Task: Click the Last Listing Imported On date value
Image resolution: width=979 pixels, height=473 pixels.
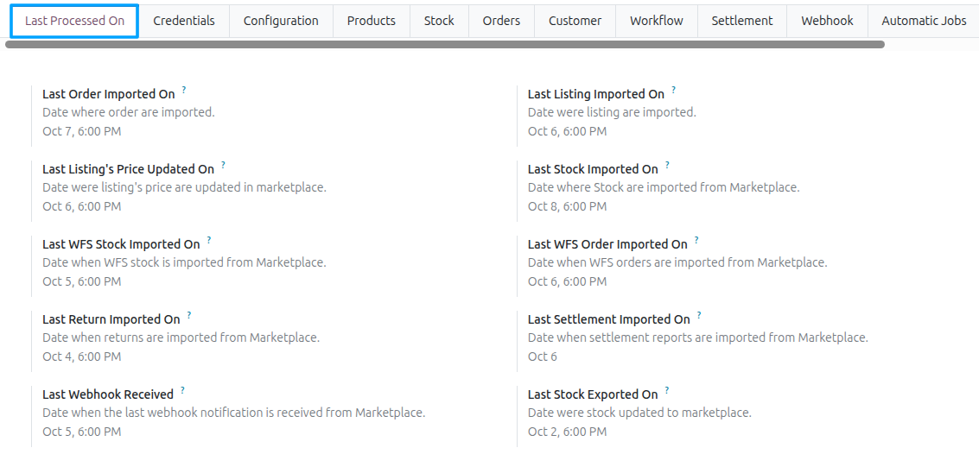Action: 567,131
